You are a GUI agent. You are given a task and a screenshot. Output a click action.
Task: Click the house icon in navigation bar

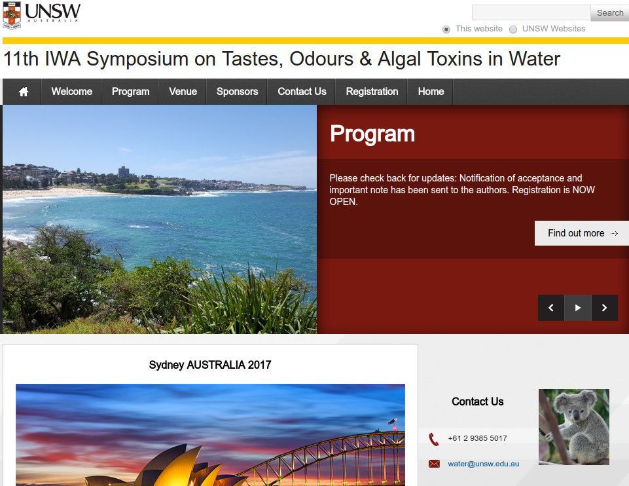(x=24, y=92)
